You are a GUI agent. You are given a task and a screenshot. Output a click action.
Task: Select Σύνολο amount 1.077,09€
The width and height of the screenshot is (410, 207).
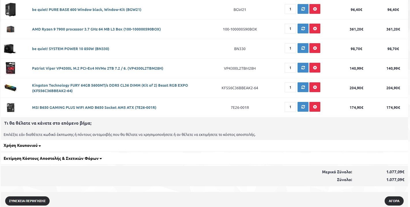click(x=395, y=180)
